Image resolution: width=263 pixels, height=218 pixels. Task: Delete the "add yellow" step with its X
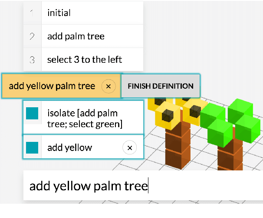tap(129, 148)
